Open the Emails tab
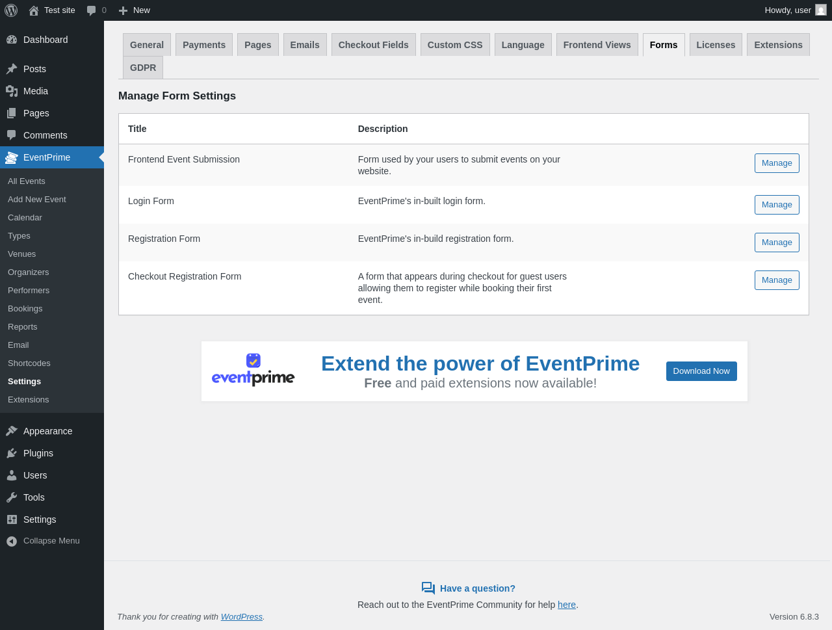 point(305,45)
